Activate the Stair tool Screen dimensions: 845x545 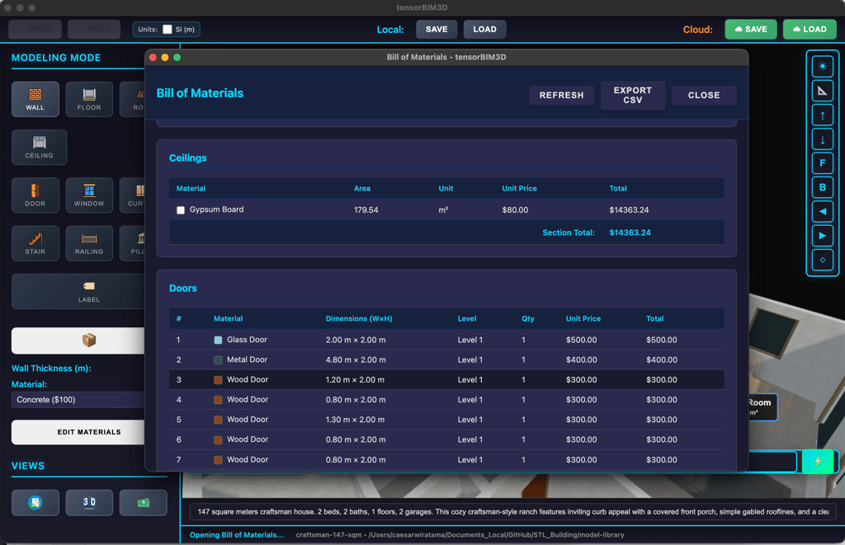35,243
